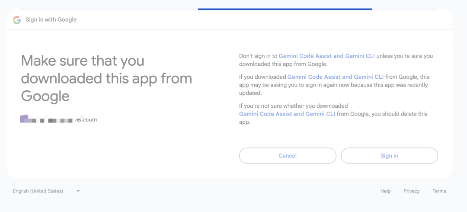Open the English (United States) language dropdown
Screen dimensions: 467x212
coord(46,191)
